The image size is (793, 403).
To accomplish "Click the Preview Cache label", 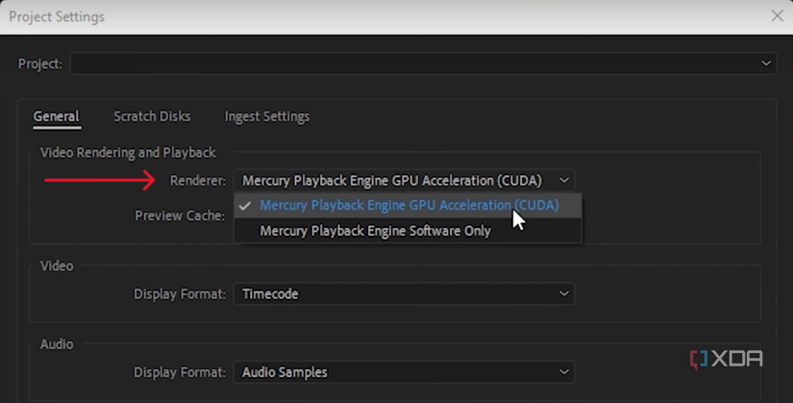I will (180, 215).
